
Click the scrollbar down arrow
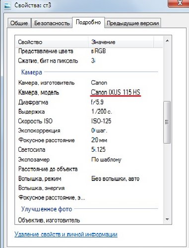point(167,219)
